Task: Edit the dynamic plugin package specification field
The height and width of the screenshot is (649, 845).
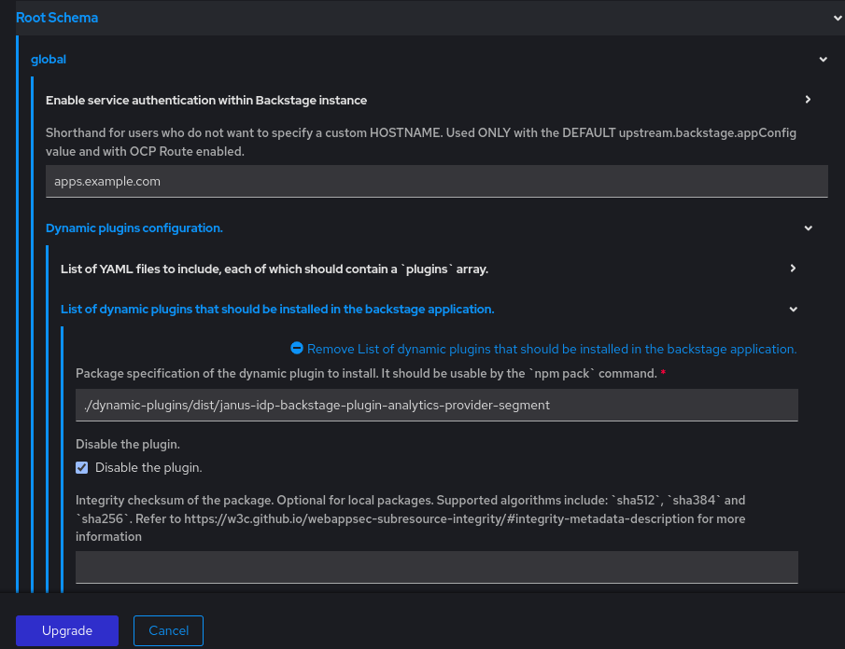Action: point(436,405)
